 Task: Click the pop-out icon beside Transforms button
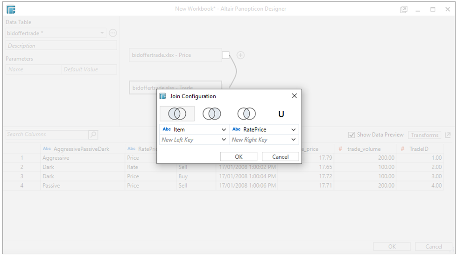tap(448, 135)
